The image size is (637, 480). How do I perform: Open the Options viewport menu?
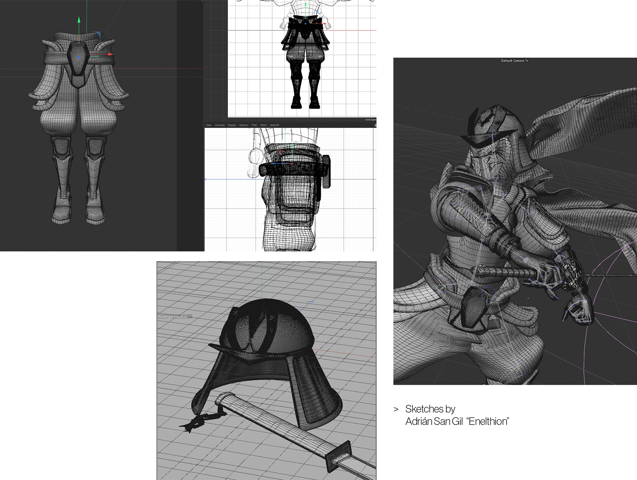point(244,125)
